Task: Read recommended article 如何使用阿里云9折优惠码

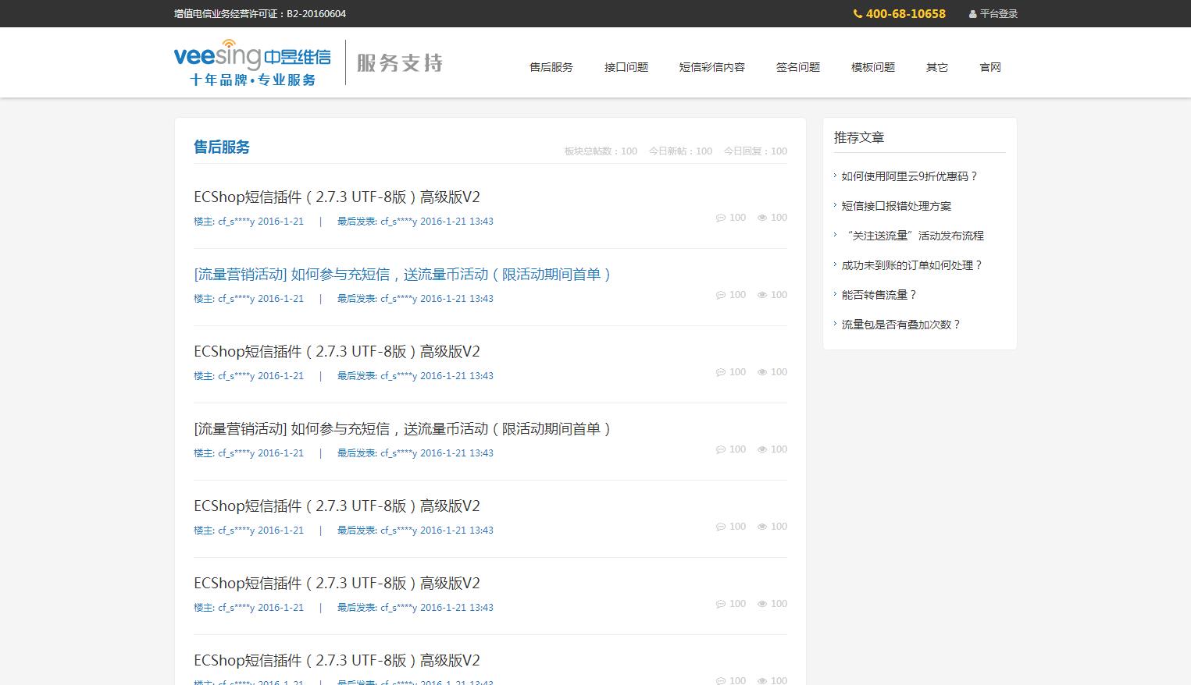Action: point(909,176)
